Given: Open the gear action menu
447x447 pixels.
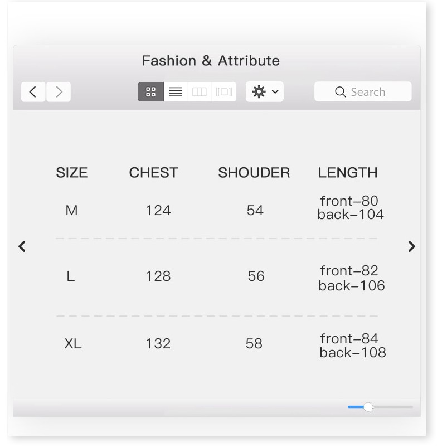Looking at the screenshot, I should (265, 92).
